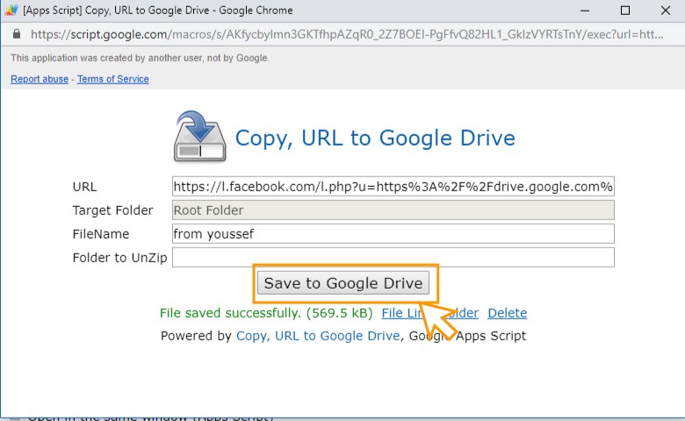This screenshot has height=421, width=685.
Task: Open the Terms of Service link
Action: (112, 79)
